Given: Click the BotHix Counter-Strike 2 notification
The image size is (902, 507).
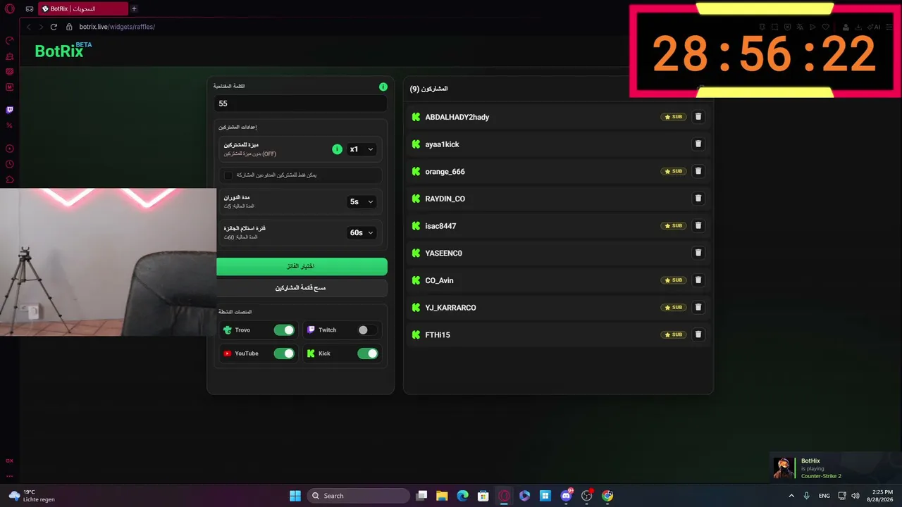Looking at the screenshot, I should 834,468.
